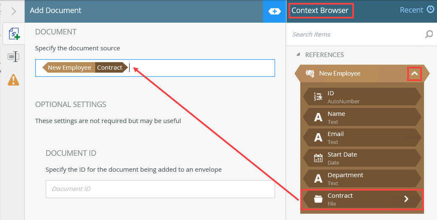Viewport: 437px width, 220px height.
Task: Click the text icon beside Email
Action: tap(318, 138)
